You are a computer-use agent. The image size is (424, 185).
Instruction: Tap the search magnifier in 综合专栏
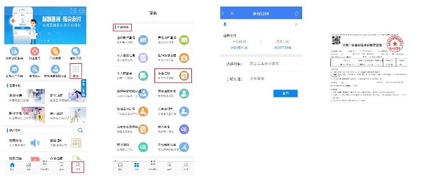pos(80,130)
